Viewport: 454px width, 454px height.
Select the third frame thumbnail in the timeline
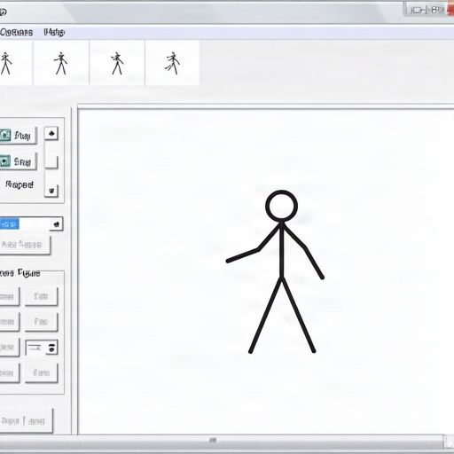[x=117, y=63]
